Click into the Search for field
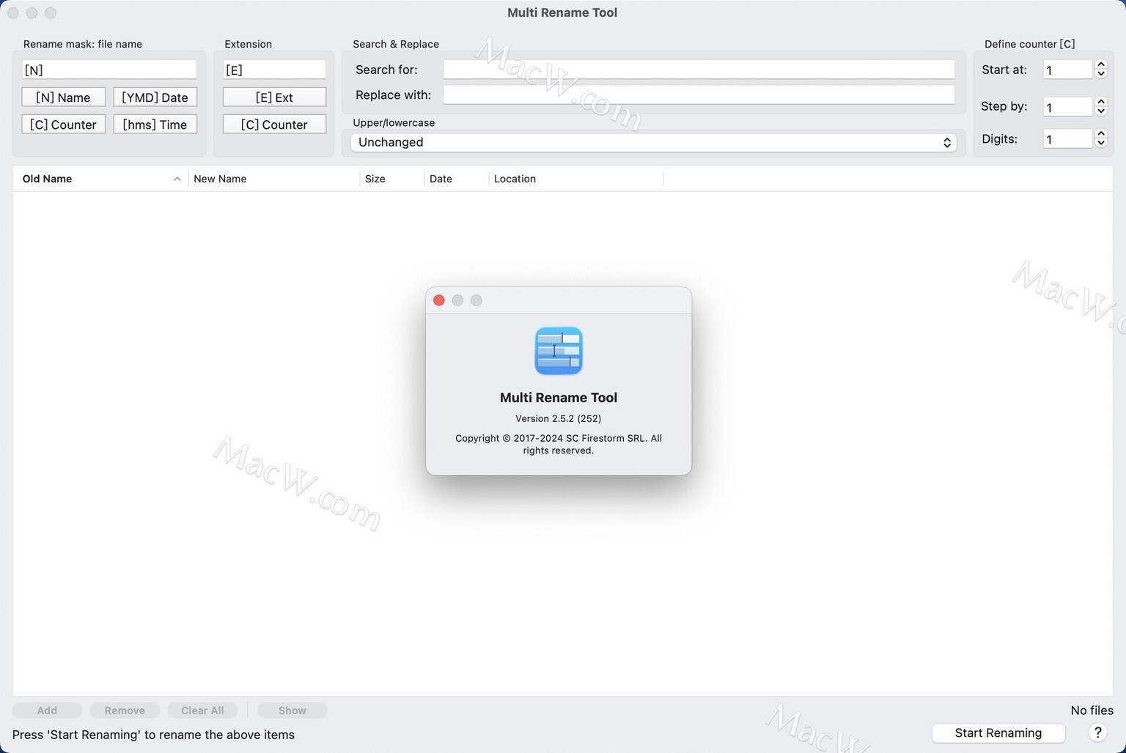The height and width of the screenshot is (753, 1126). 699,70
